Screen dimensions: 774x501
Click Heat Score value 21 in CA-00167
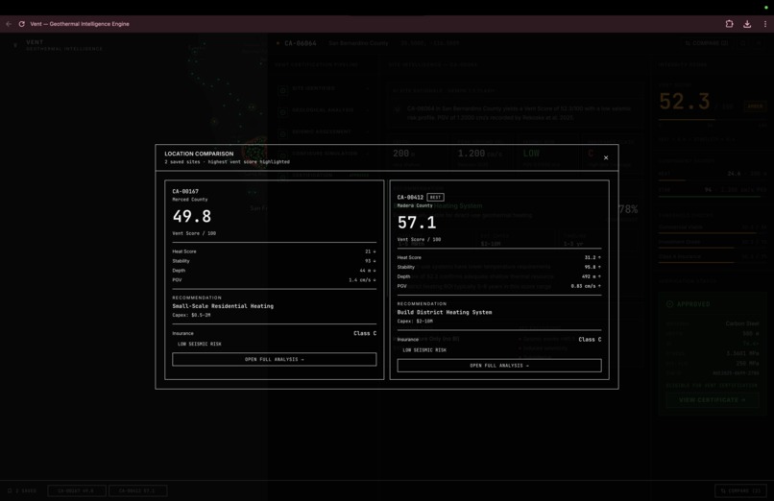pos(370,251)
